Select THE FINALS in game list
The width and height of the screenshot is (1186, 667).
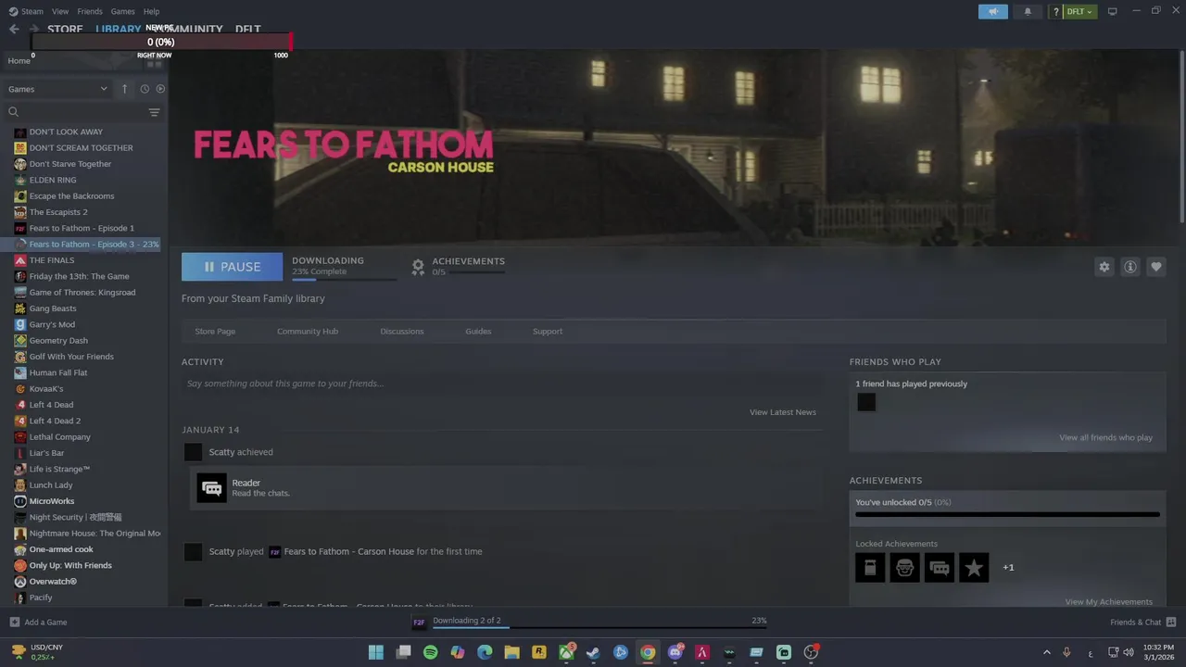(52, 260)
